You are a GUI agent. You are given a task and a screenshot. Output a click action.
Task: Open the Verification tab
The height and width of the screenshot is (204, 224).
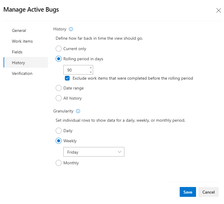point(22,73)
